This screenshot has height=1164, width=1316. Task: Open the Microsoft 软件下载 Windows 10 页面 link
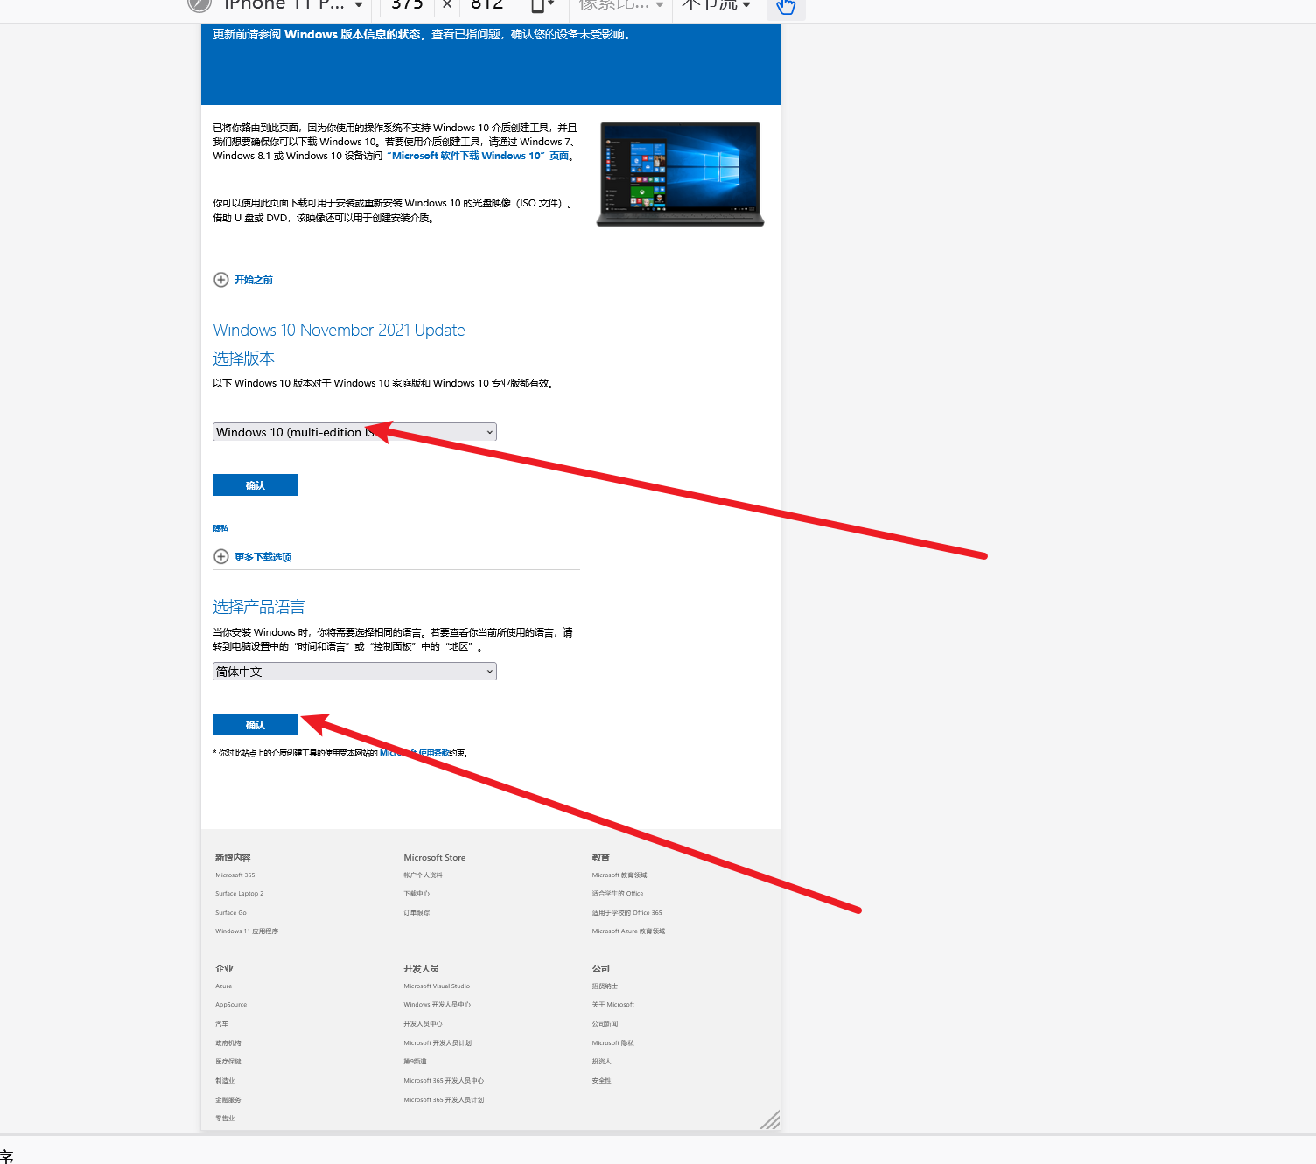pyautogui.click(x=479, y=156)
